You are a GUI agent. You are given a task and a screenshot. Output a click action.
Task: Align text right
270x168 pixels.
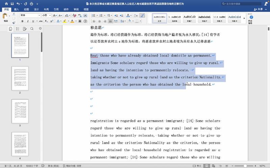[105, 21]
